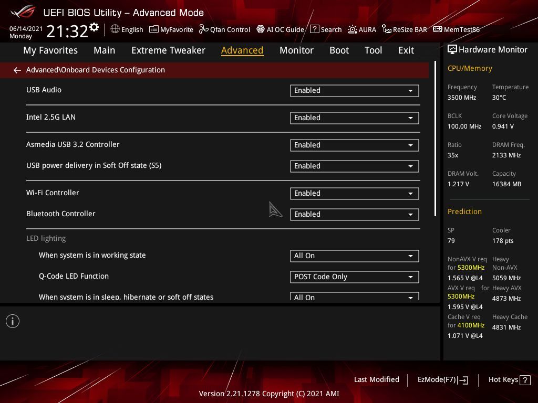Click the 178 pts cooler score
538x403 pixels.
pos(503,241)
